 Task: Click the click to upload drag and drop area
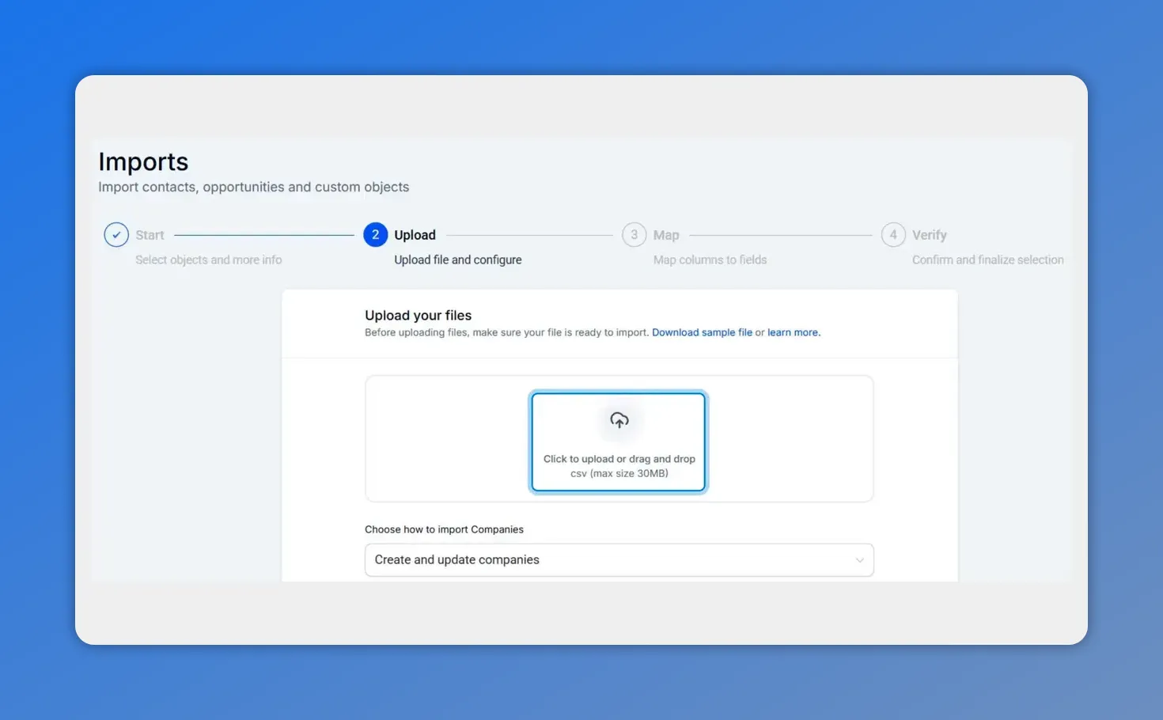tap(619, 441)
